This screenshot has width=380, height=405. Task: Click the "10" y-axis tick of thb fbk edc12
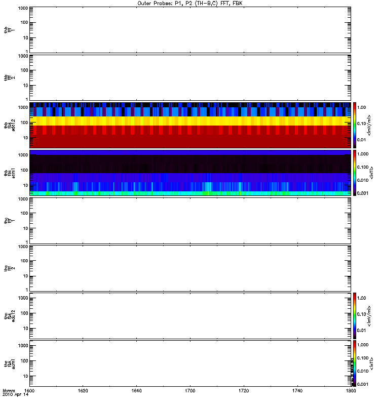26,138
